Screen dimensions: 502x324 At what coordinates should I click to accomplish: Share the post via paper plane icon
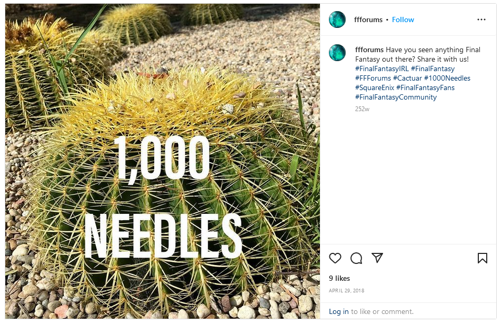(377, 258)
